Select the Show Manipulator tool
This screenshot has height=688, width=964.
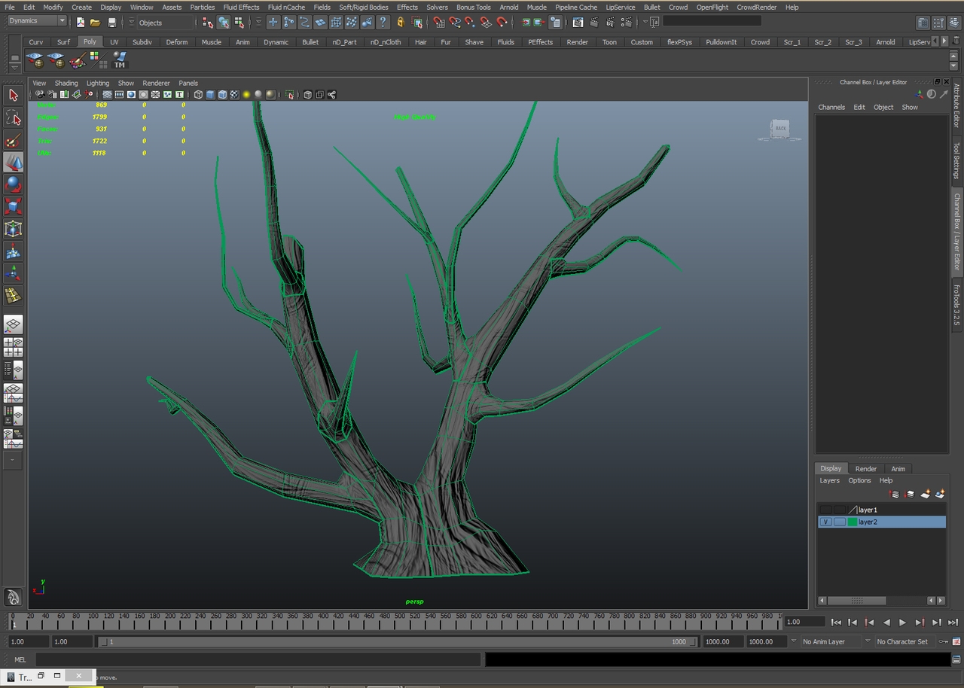[x=13, y=273]
